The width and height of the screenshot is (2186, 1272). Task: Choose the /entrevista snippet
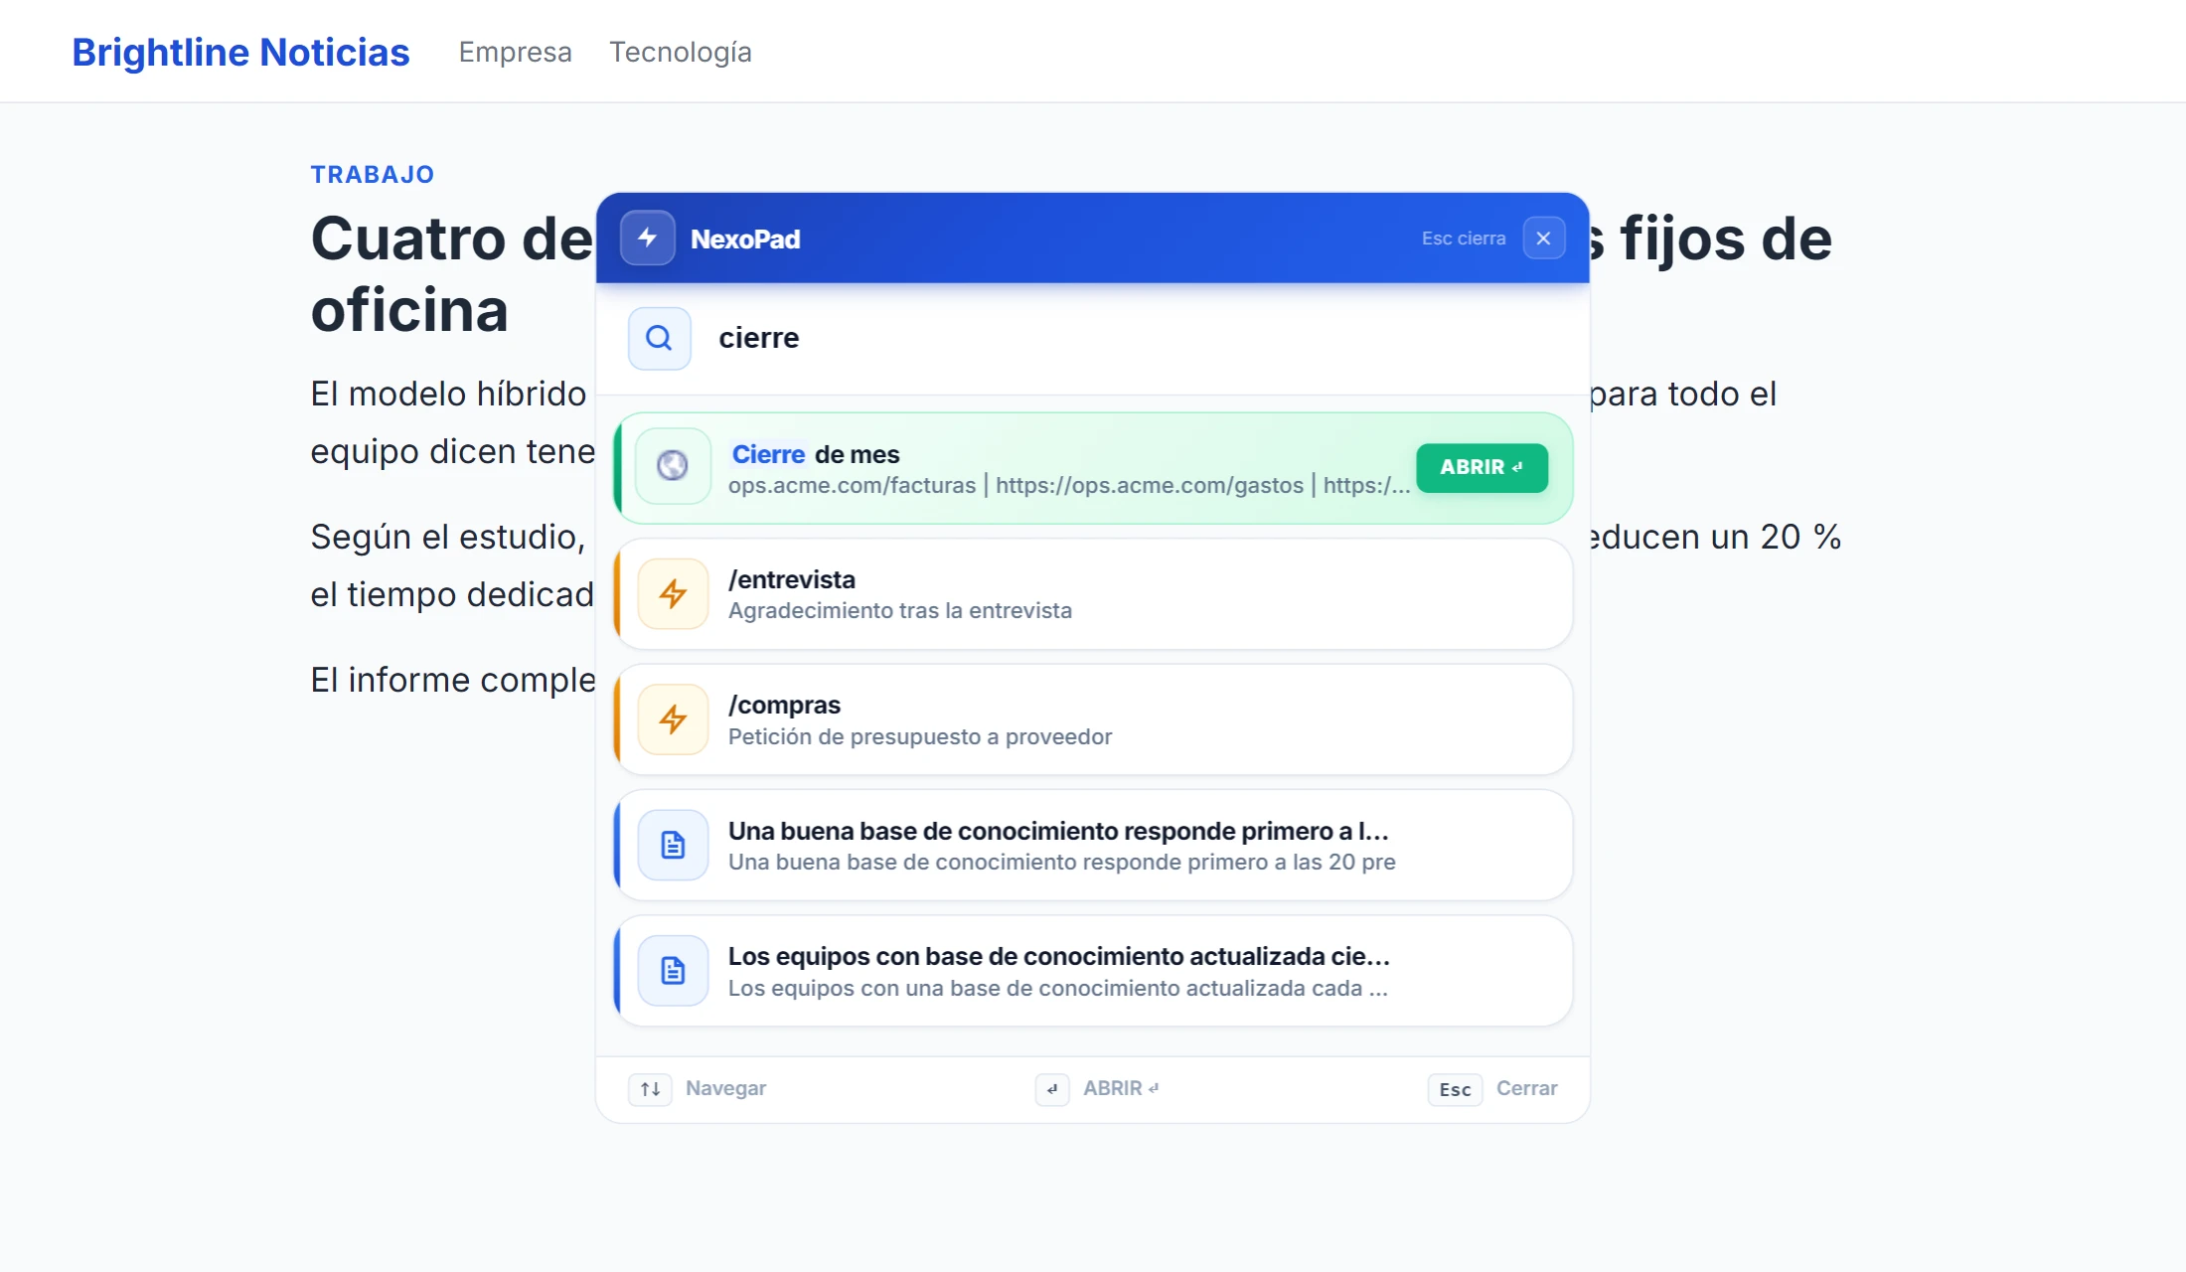click(x=1093, y=594)
